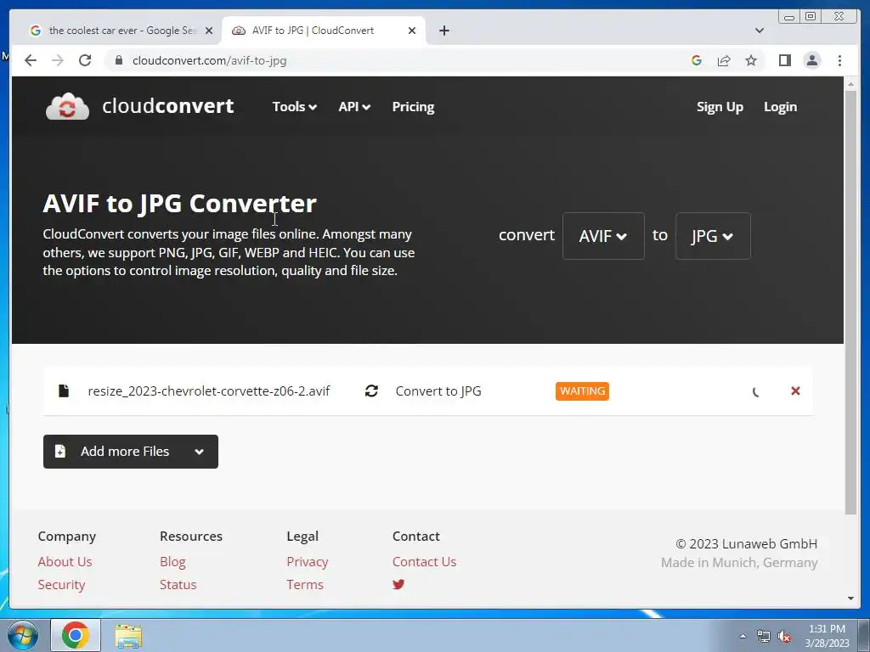Image resolution: width=870 pixels, height=652 pixels.
Task: Close the Google Search tab
Action: coord(209,31)
